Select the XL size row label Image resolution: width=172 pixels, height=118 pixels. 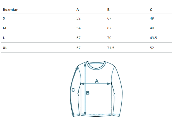5,48
